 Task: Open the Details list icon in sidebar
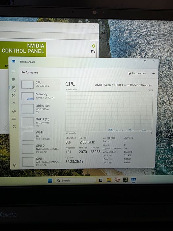pos(14,119)
